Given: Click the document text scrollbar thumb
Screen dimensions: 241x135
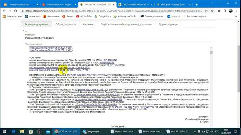Looking at the screenshot, I should (211, 52).
